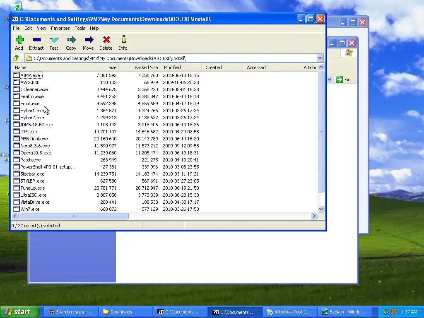The height and width of the screenshot is (318, 424).
Task: Open the address bar path dropdown
Action: pos(320,58)
